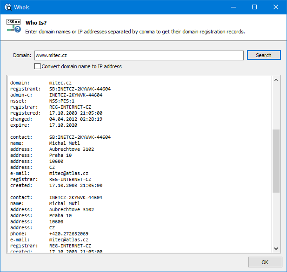Click the changed date 04.04.2012 02:28:19
The image size is (287, 272).
point(76,119)
